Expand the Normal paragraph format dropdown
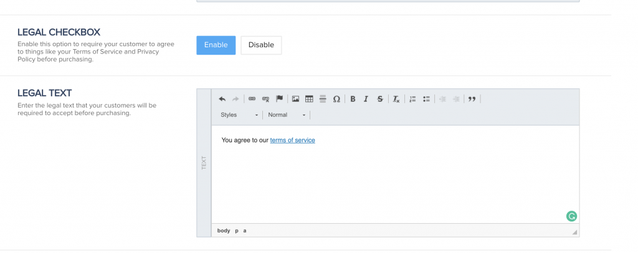This screenshot has width=638, height=253. coord(287,115)
